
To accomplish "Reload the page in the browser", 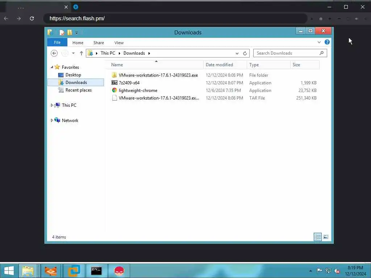I will click(x=32, y=18).
